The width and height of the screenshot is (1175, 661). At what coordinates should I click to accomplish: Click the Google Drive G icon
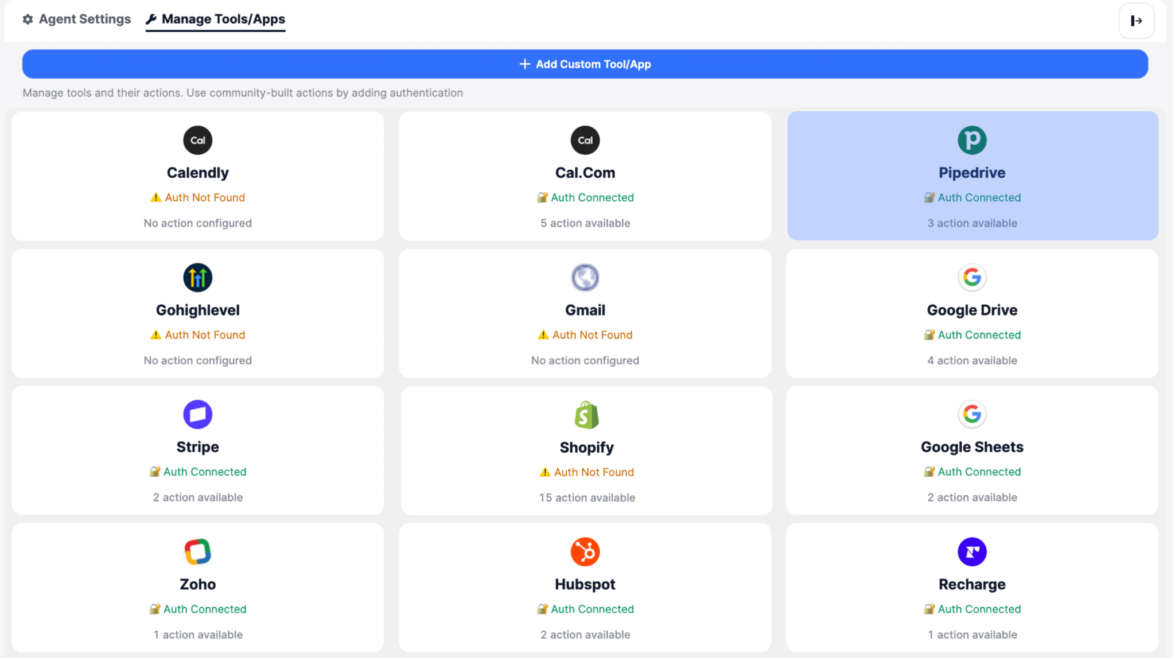(x=971, y=278)
